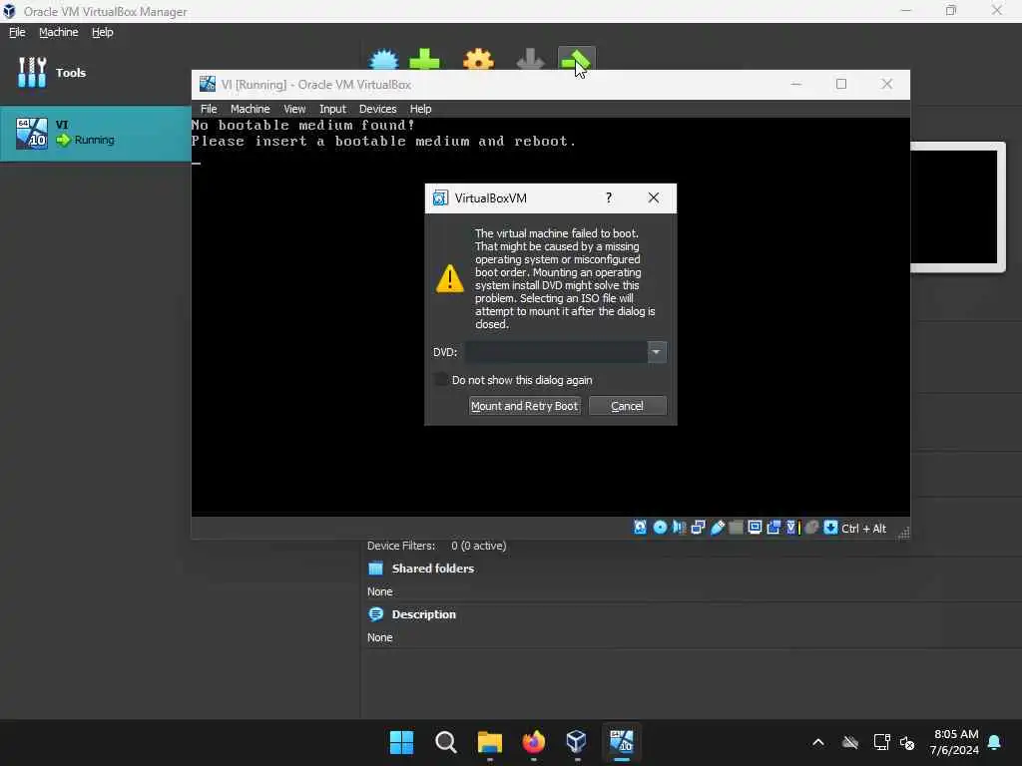Open the Tools entry in Manager sidebar
Image resolution: width=1022 pixels, height=766 pixels.
click(x=52, y=72)
